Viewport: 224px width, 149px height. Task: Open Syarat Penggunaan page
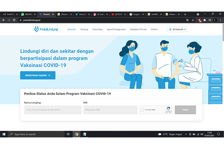(116, 29)
